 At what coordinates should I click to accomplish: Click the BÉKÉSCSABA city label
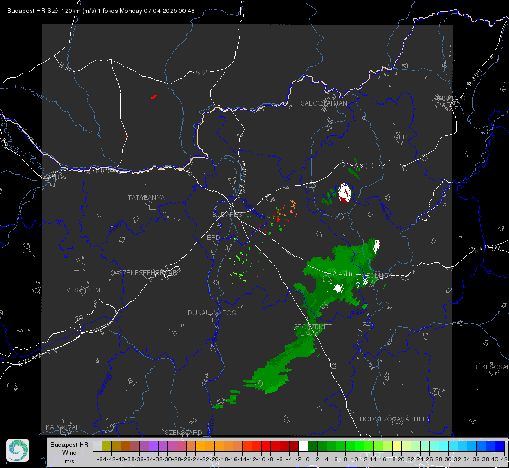491,367
